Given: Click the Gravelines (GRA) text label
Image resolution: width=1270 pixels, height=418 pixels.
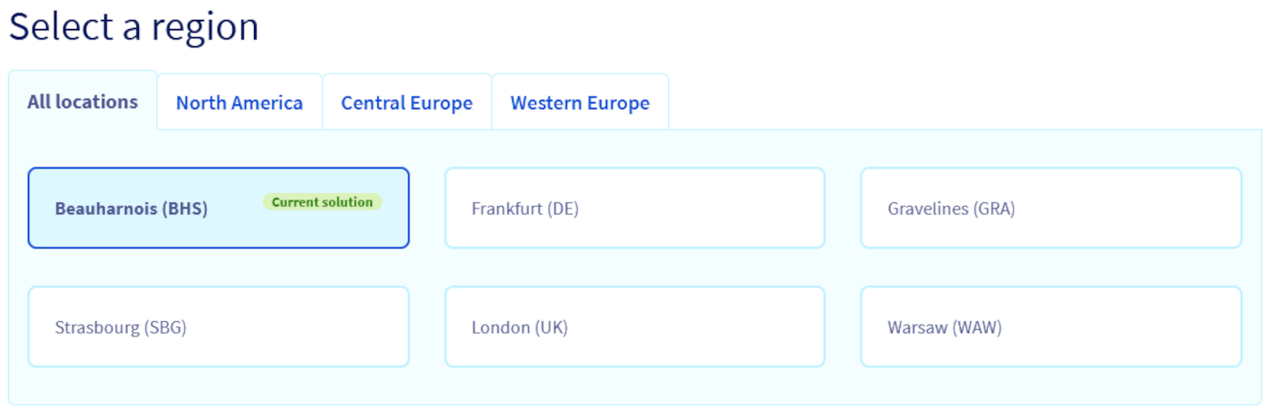Looking at the screenshot, I should pos(951,209).
